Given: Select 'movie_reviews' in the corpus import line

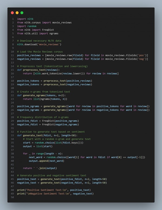Looking at the screenshot, I should point(62,22).
